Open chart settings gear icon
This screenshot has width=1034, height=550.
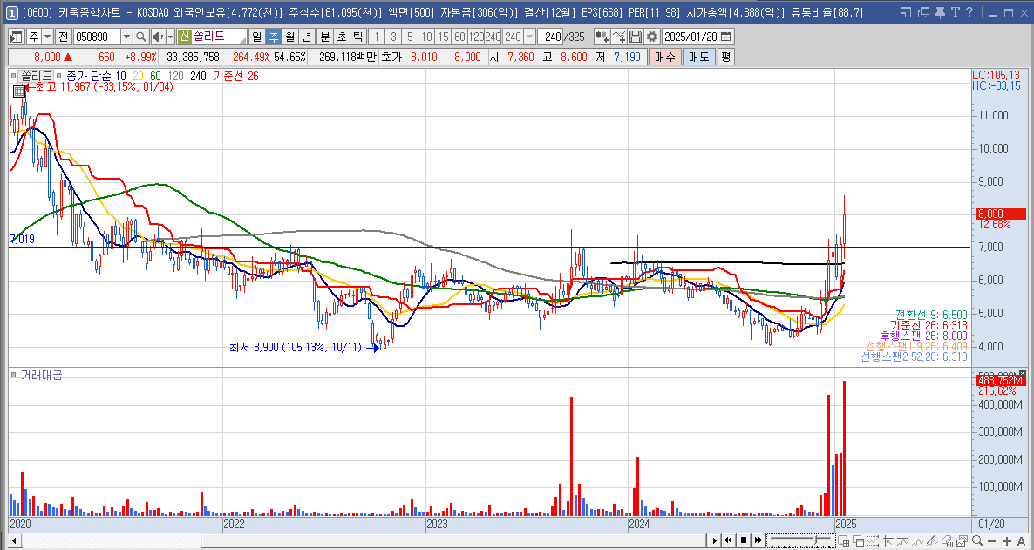tap(652, 37)
